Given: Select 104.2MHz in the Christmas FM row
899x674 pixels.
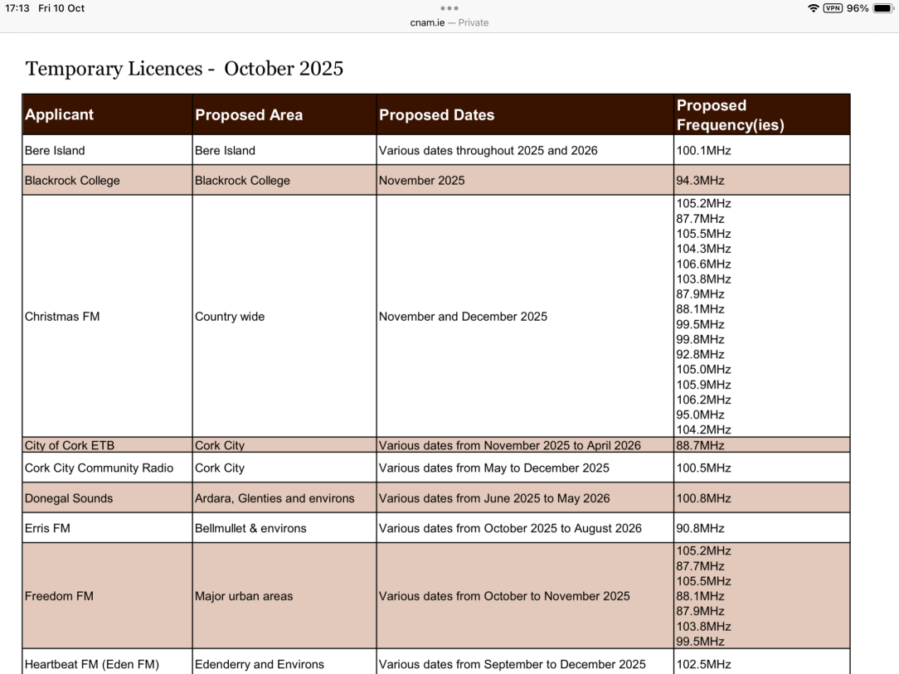Looking at the screenshot, I should (x=703, y=429).
